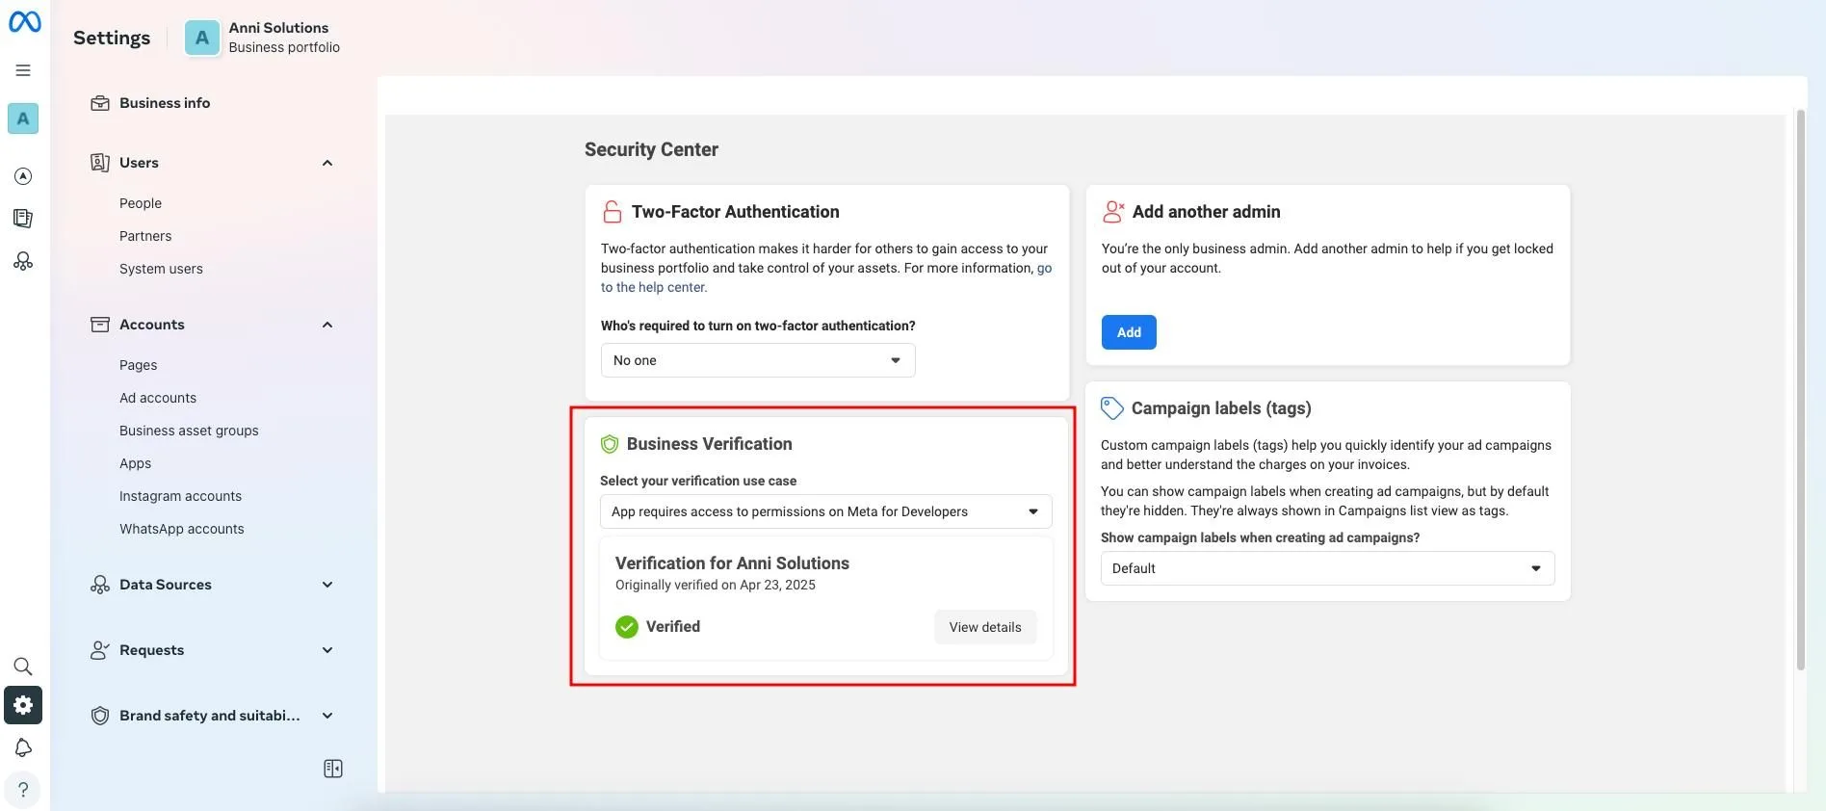
Task: Click the Requests section label
Action: (151, 650)
